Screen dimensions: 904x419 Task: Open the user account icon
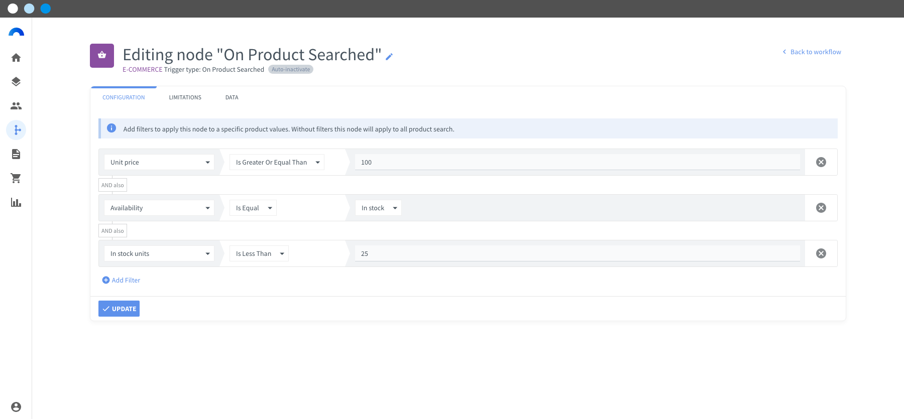pyautogui.click(x=16, y=407)
